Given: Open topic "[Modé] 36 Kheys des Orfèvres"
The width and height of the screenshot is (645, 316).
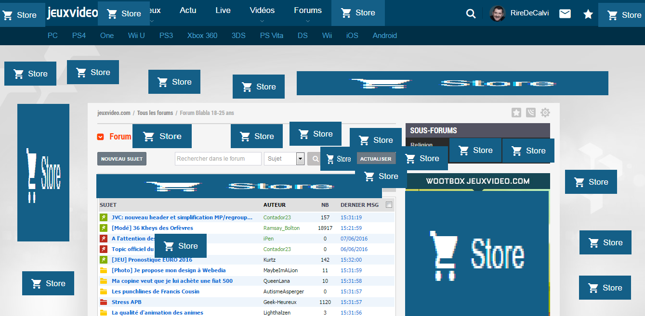Looking at the screenshot, I should [x=152, y=228].
